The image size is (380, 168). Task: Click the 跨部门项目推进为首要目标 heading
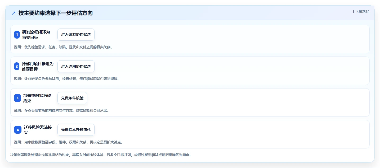point(38,66)
